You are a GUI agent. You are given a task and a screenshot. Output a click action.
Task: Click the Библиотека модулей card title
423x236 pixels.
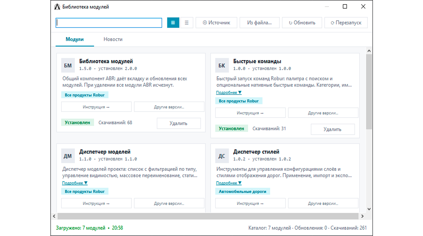[x=106, y=61]
